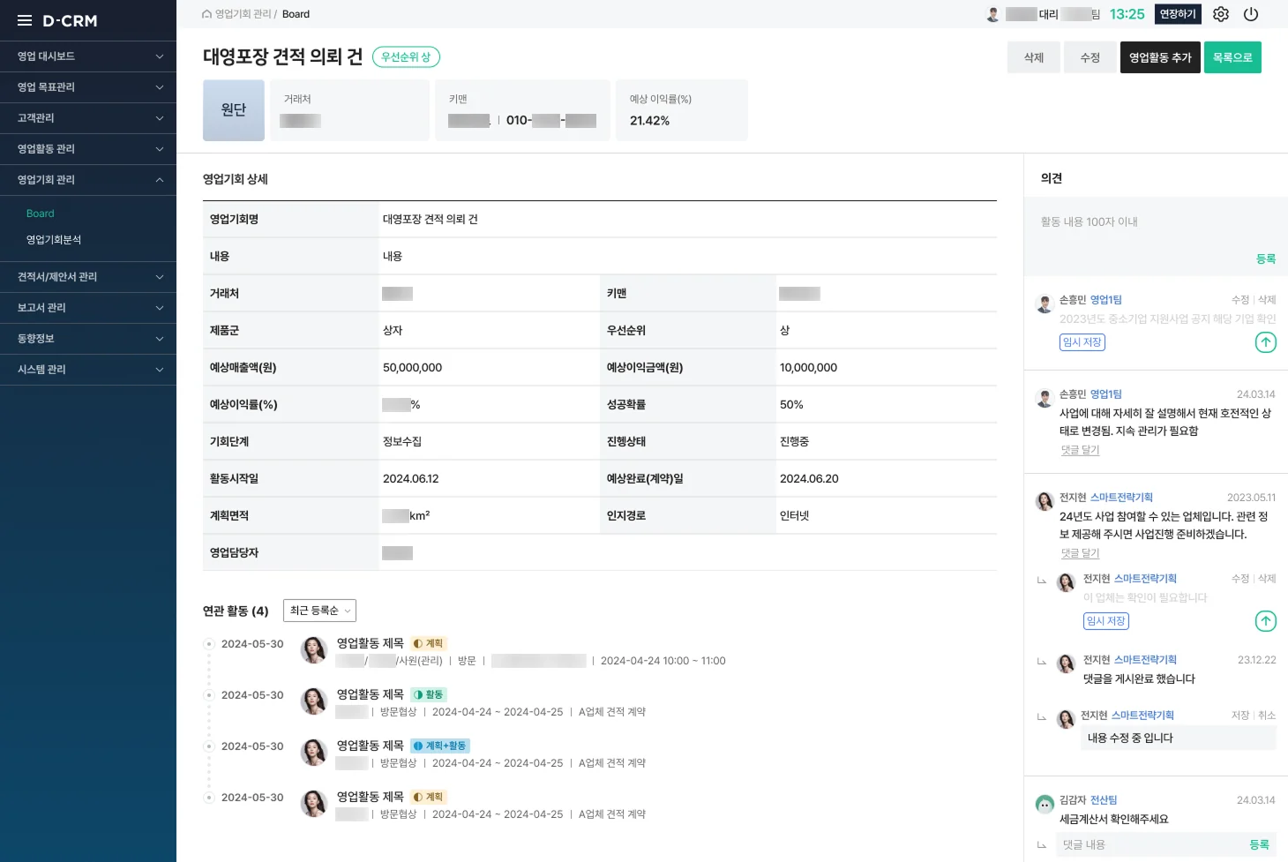Click avatar of 계획+활동 activity row
This screenshot has height=862, width=1288.
314,753
